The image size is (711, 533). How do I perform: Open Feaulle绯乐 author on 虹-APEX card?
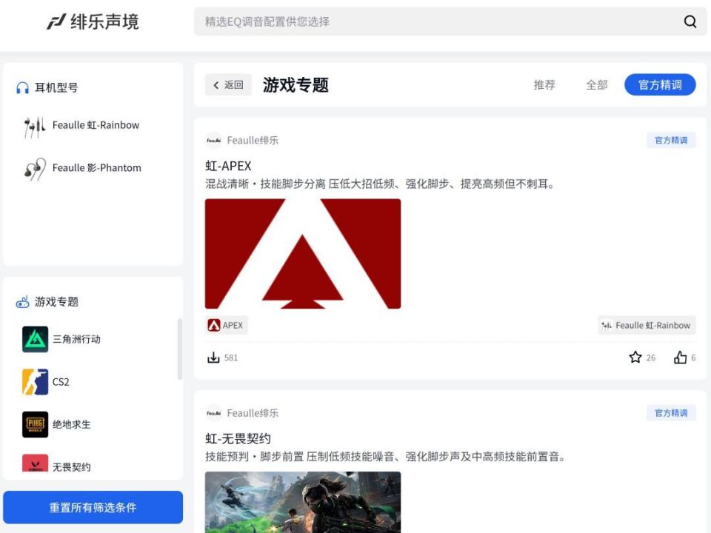pos(253,141)
